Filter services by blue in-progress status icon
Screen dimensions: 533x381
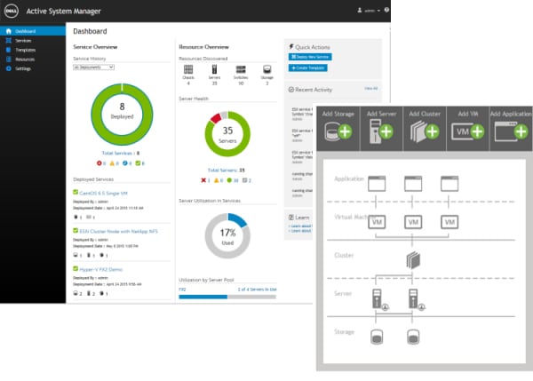point(127,163)
